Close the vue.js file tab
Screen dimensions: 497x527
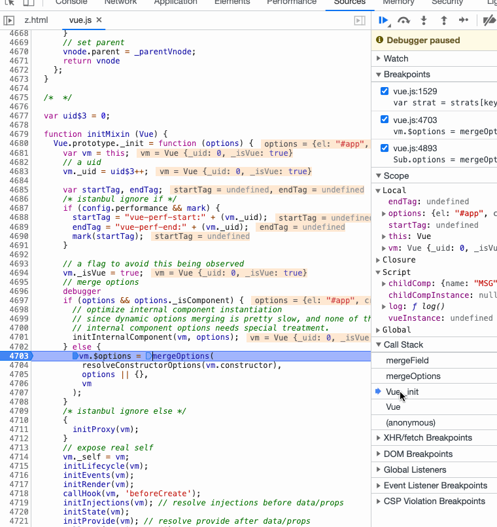99,20
